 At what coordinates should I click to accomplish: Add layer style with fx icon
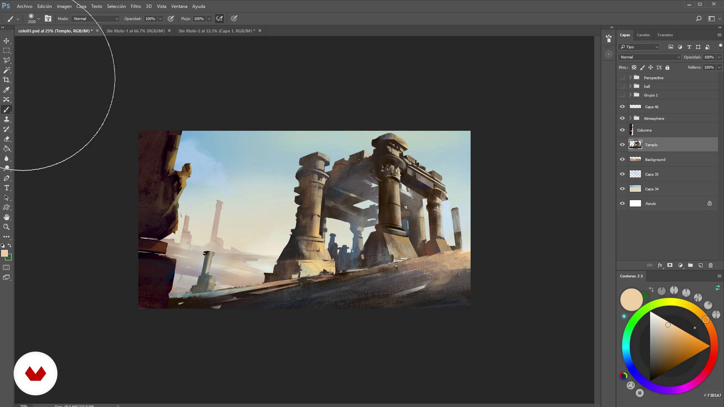[660, 265]
